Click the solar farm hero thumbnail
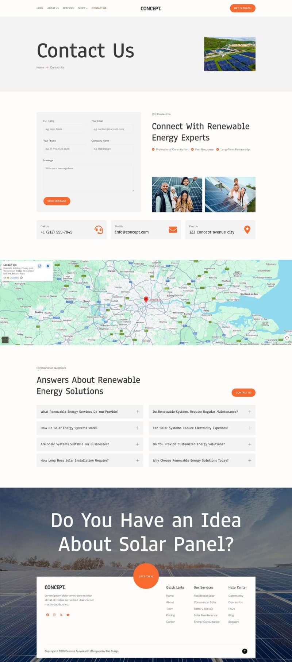Viewport: 292px width, 662px height. (x=230, y=54)
